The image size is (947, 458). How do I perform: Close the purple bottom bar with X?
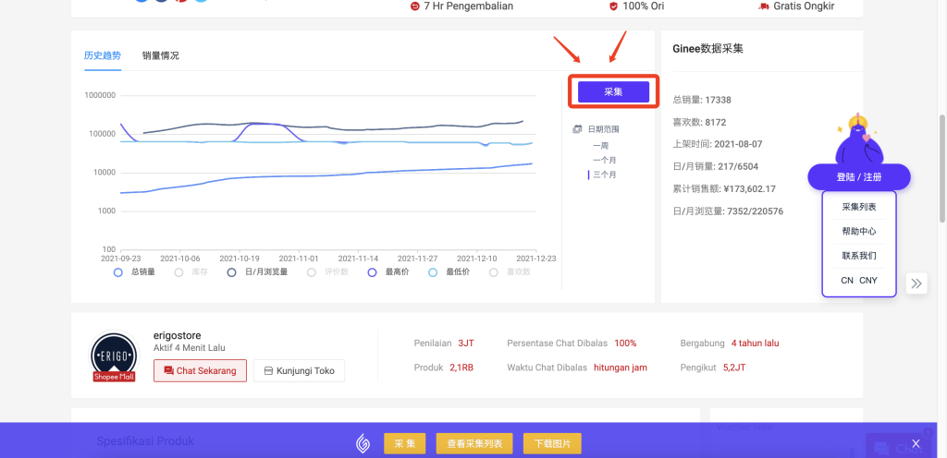point(916,444)
